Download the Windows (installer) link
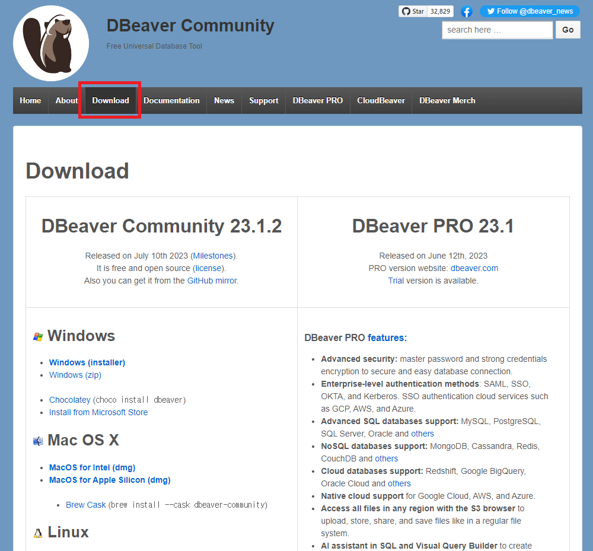 (x=87, y=362)
